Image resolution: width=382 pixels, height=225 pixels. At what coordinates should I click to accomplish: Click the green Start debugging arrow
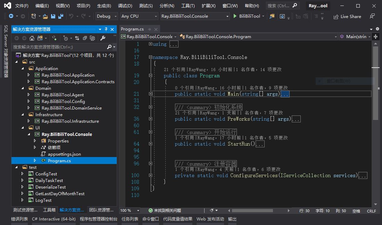pyautogui.click(x=235, y=16)
